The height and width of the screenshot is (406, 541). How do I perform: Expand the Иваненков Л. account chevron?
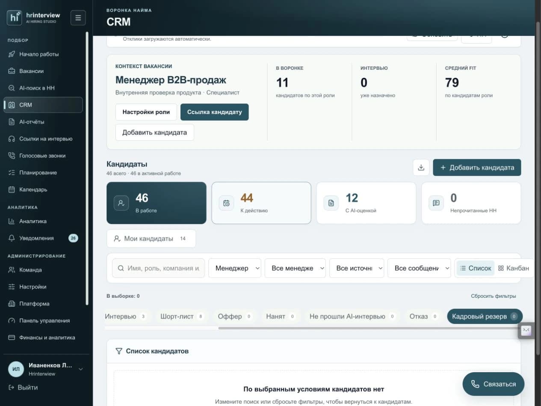[x=80, y=369]
